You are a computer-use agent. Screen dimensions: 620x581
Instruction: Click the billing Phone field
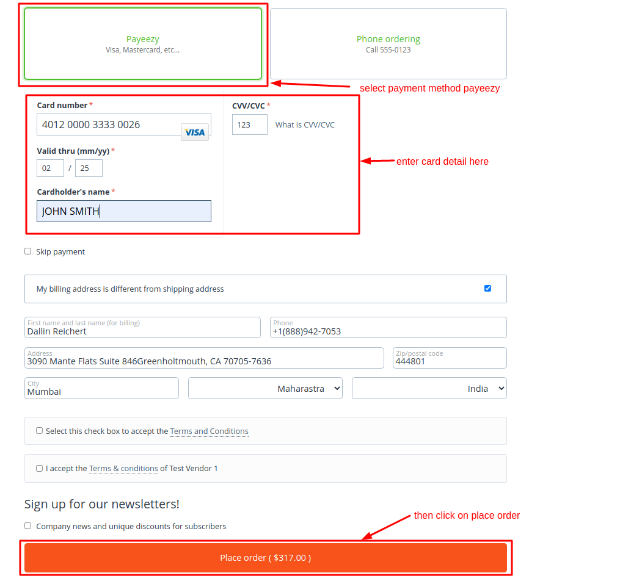click(388, 328)
